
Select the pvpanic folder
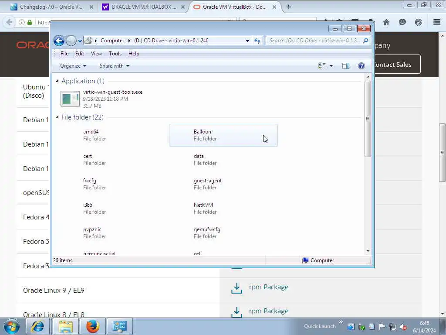(x=114, y=233)
